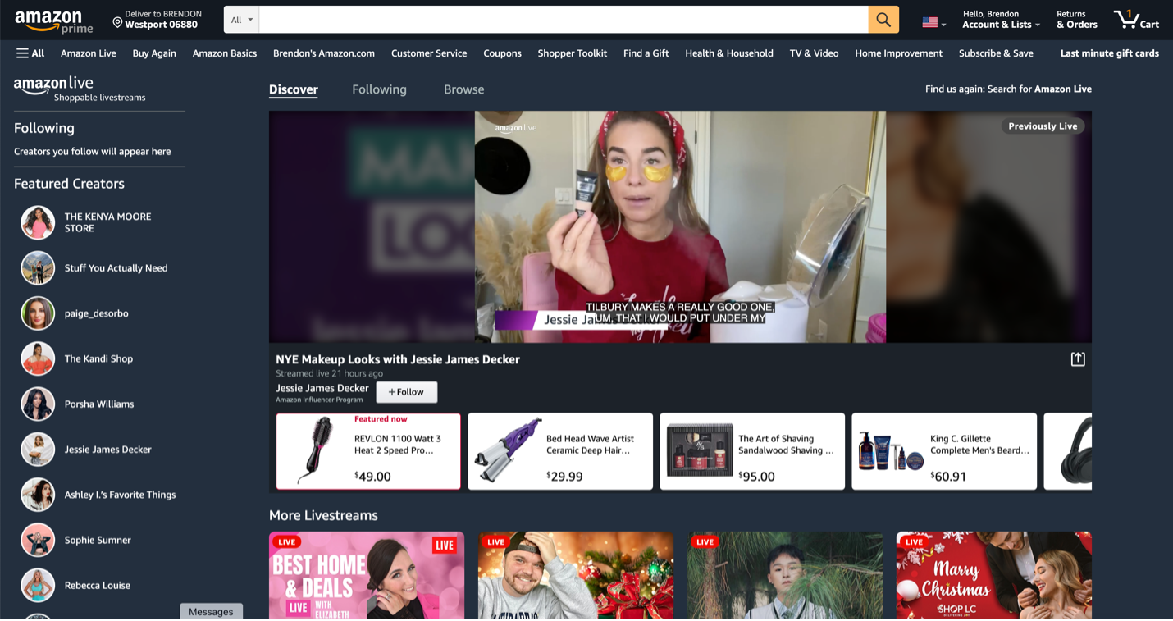This screenshot has height=621, width=1173.
Task: Switch to the Following tab
Action: click(x=379, y=89)
